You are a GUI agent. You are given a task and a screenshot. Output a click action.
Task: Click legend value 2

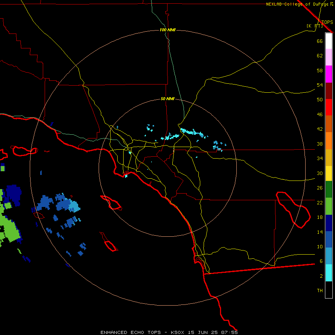pyautogui.click(x=321, y=276)
